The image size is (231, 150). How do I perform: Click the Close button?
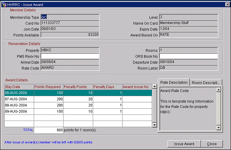[x=212, y=144]
